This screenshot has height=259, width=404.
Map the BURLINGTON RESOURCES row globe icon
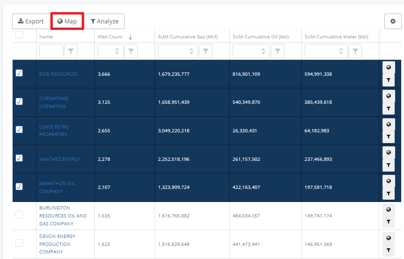[389, 209]
